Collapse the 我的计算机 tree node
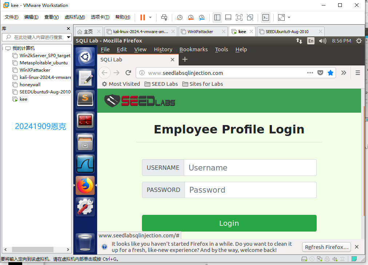 coord(3,48)
